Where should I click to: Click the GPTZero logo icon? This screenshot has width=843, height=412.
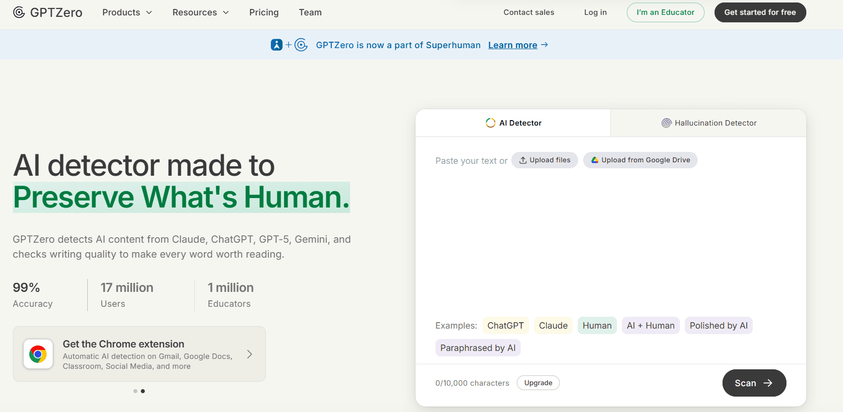click(x=19, y=12)
